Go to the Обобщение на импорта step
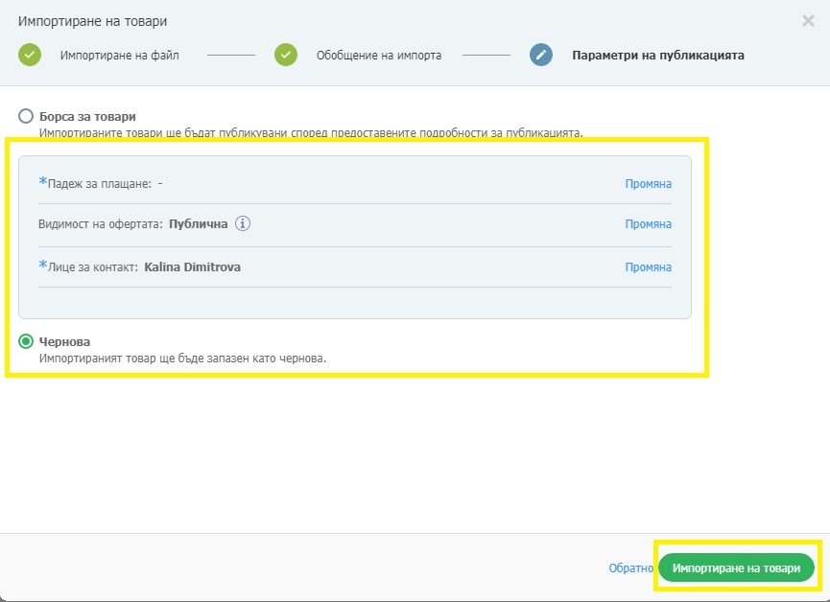This screenshot has width=830, height=602. [379, 56]
